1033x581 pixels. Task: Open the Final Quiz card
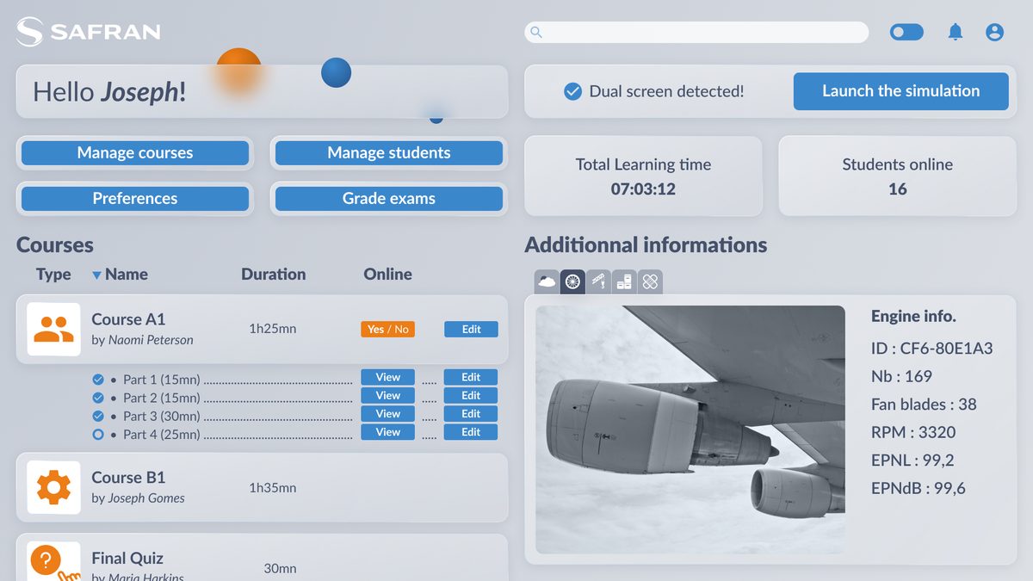click(263, 558)
